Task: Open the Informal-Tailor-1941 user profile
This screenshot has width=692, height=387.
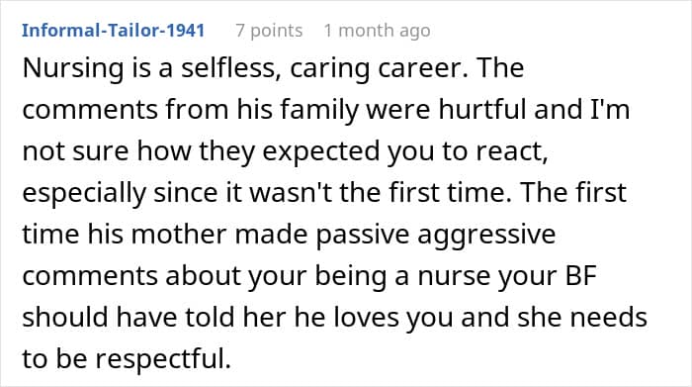Action: point(113,31)
